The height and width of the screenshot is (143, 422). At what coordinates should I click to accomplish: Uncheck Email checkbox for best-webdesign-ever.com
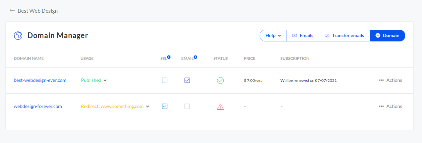click(x=187, y=80)
